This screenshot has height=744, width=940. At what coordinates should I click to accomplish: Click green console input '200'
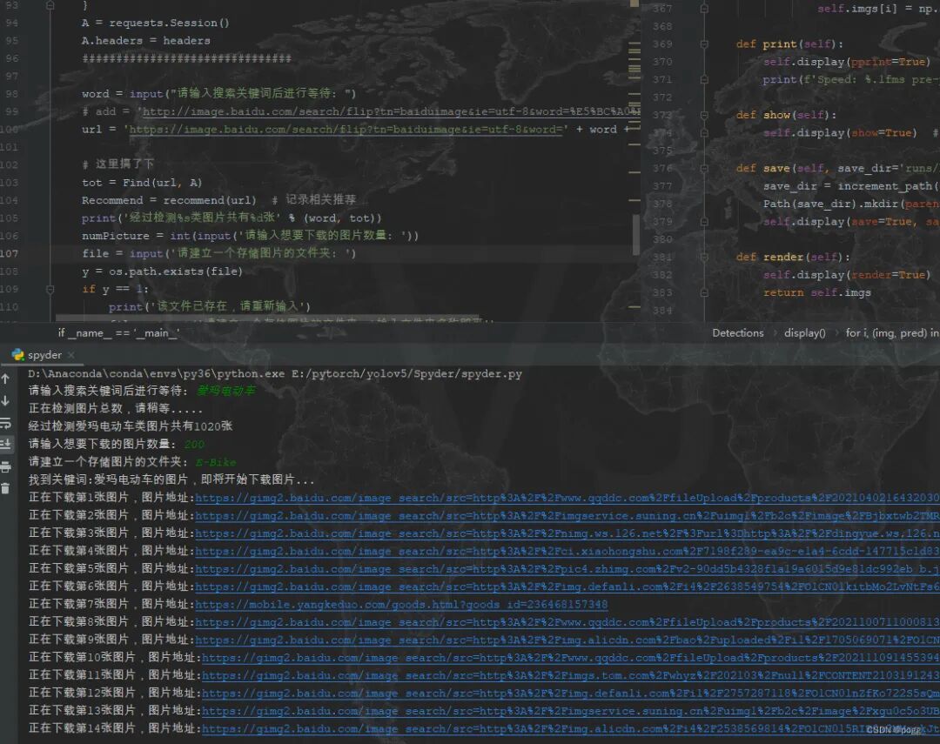[194, 445]
